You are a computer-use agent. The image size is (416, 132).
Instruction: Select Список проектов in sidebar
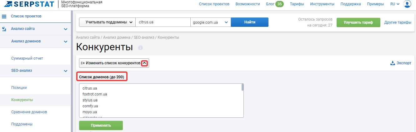pos(26,16)
